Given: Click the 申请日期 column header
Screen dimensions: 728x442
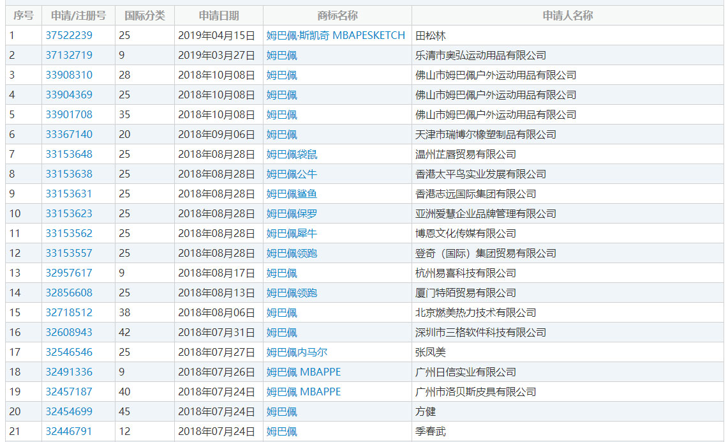Looking at the screenshot, I should click(219, 16).
